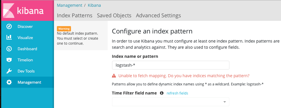281x108 pixels.
Task: Open the Dashboard gauge icon
Action: (9, 49)
